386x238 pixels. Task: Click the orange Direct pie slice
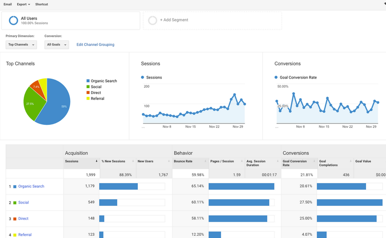(38, 88)
